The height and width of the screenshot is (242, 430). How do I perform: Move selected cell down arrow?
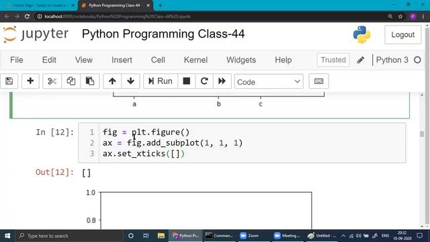[130, 81]
